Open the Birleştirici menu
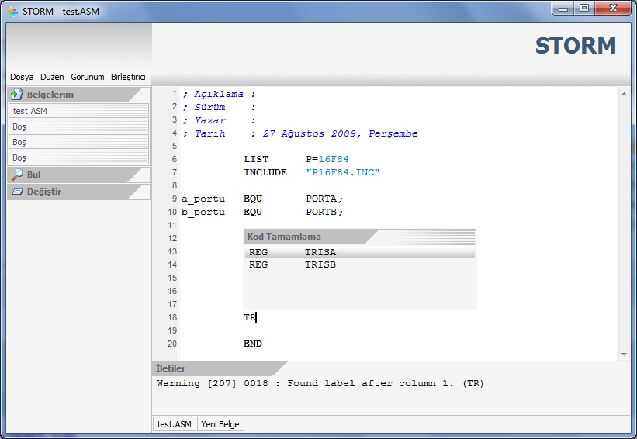Screen dimensions: 637x439 [x=128, y=78]
